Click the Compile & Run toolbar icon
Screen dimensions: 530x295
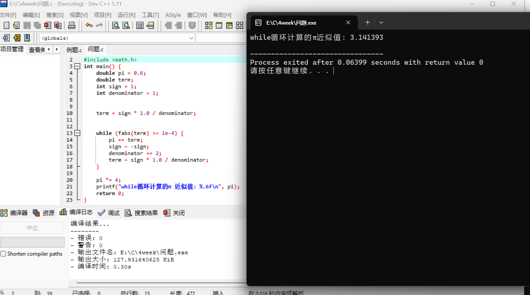click(229, 26)
